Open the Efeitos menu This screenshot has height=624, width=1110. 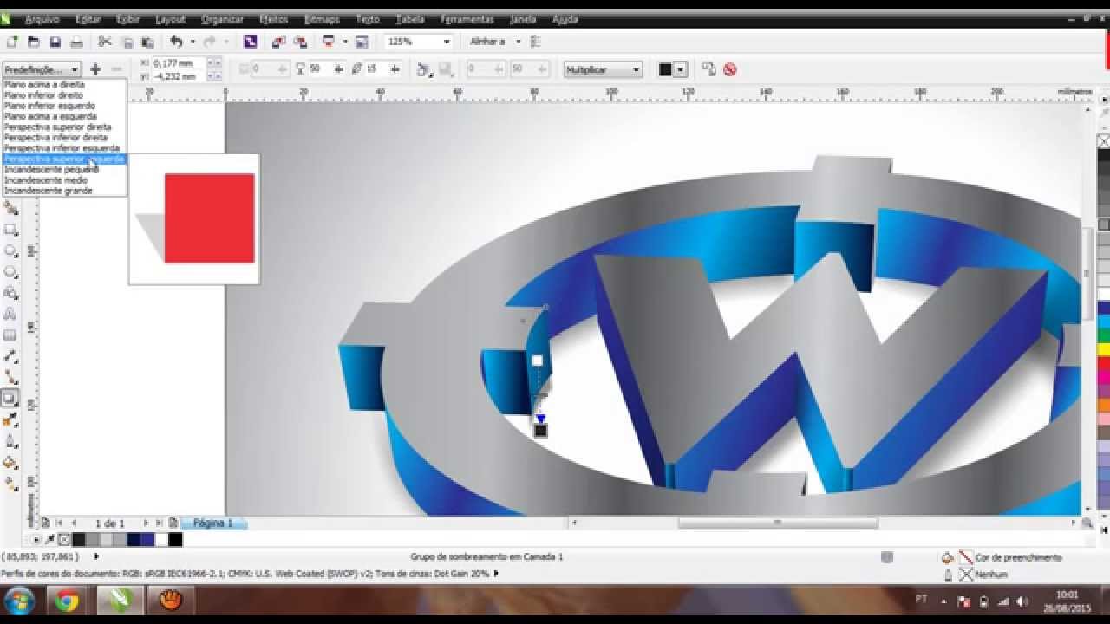click(x=274, y=19)
